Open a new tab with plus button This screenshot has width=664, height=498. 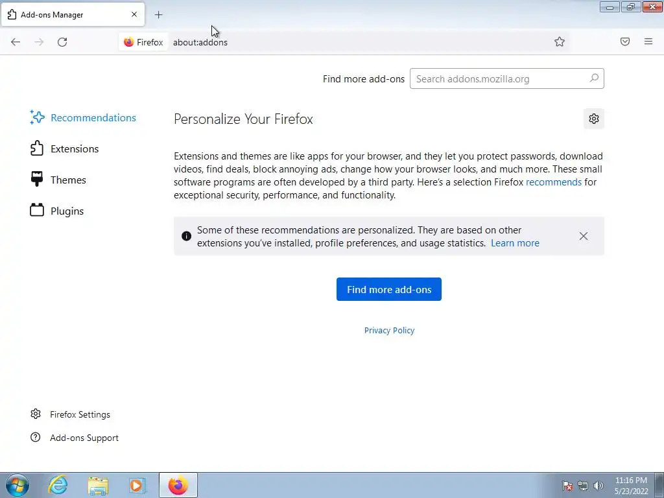coord(158,15)
